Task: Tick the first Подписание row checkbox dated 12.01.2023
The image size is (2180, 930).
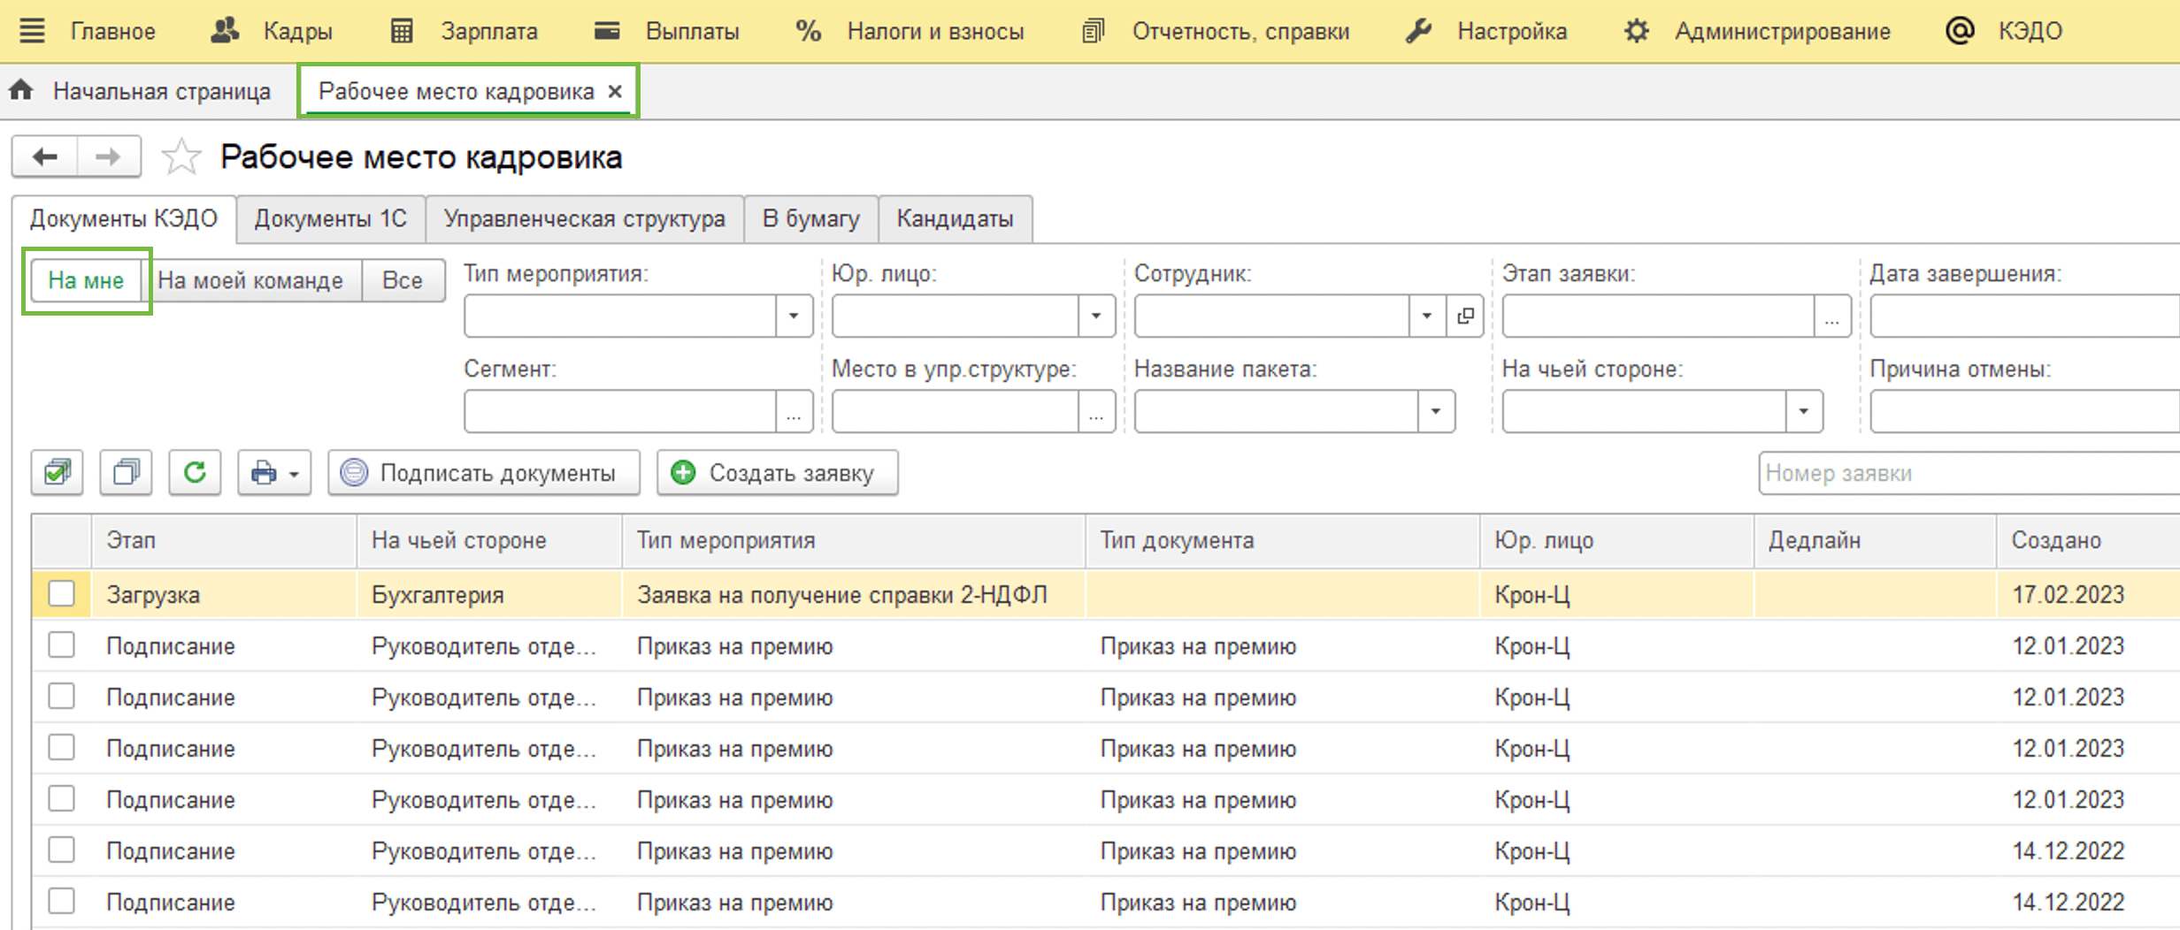Action: pos(61,644)
